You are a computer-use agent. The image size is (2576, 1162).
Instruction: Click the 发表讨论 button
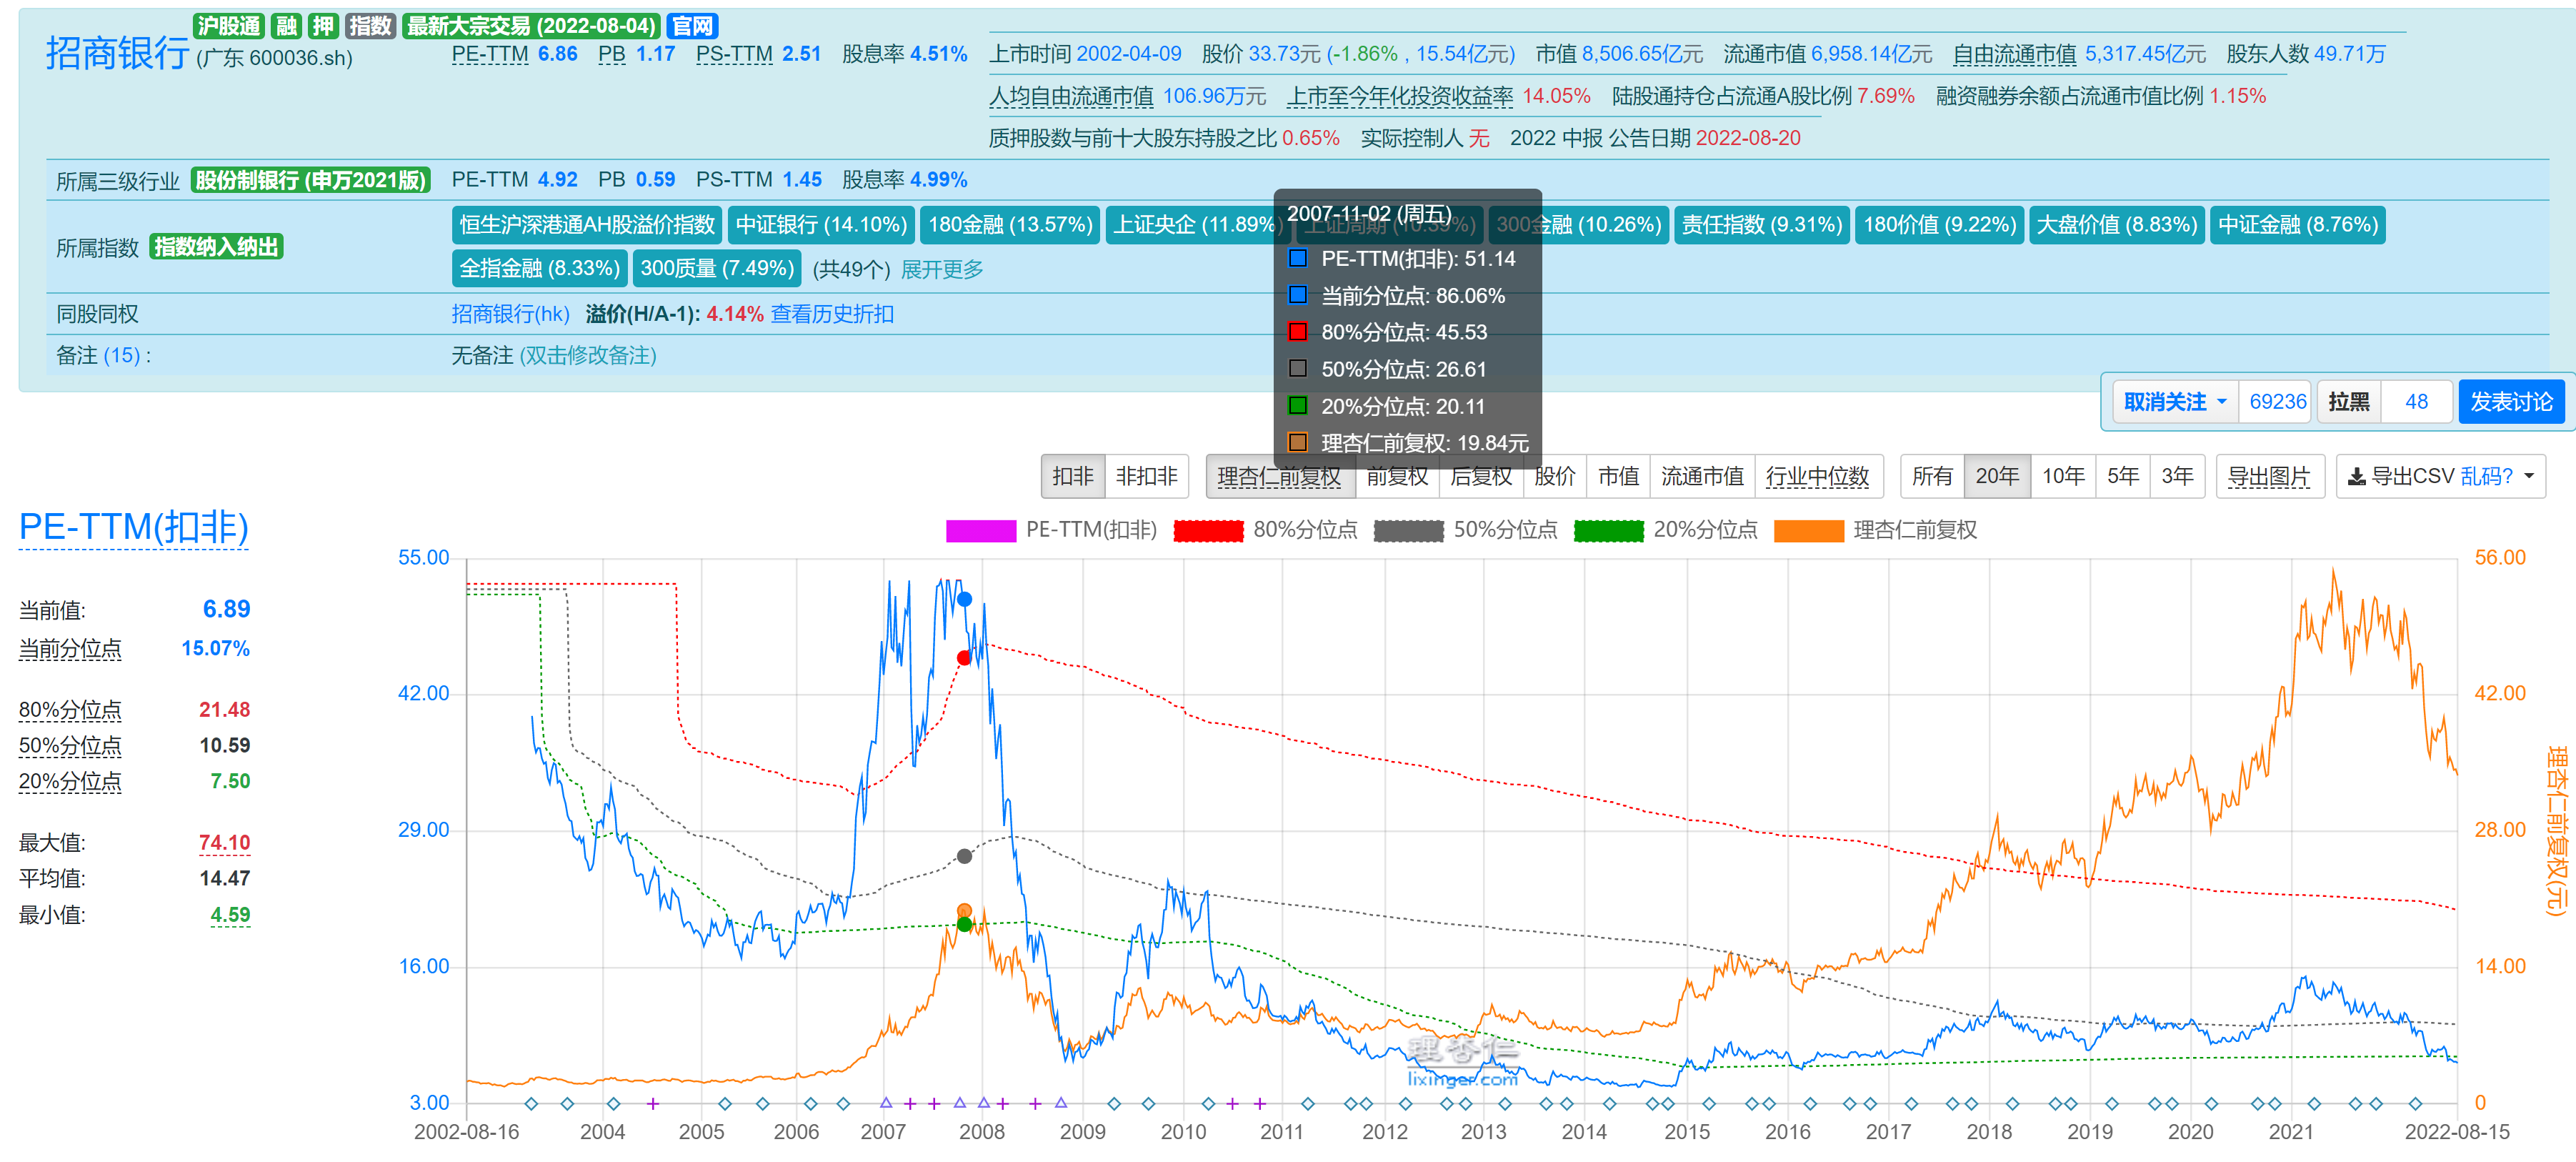[2510, 402]
